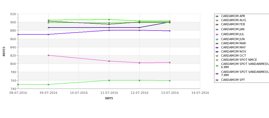
Task: Click the 12-07-2016 x-axis date label
Action: [140, 93]
